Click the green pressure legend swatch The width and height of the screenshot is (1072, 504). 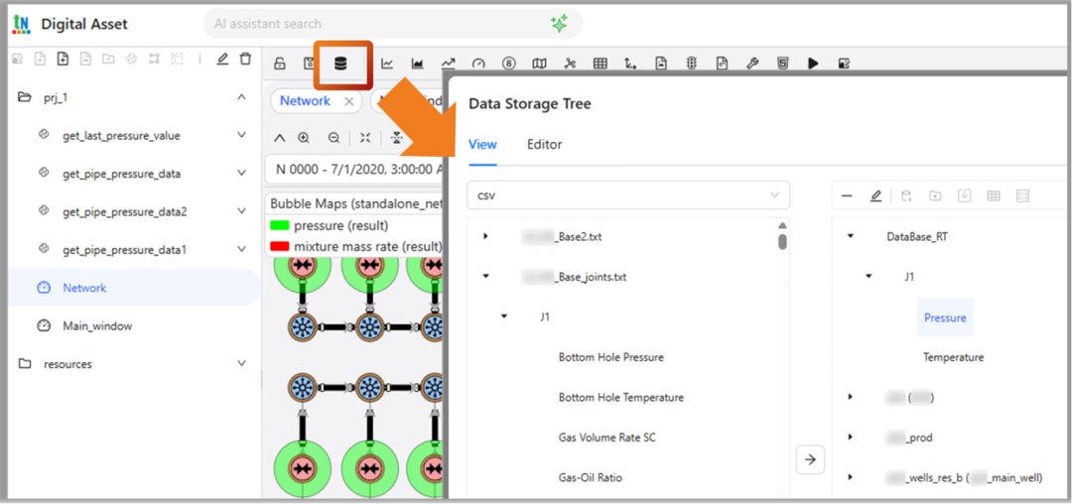(x=279, y=226)
